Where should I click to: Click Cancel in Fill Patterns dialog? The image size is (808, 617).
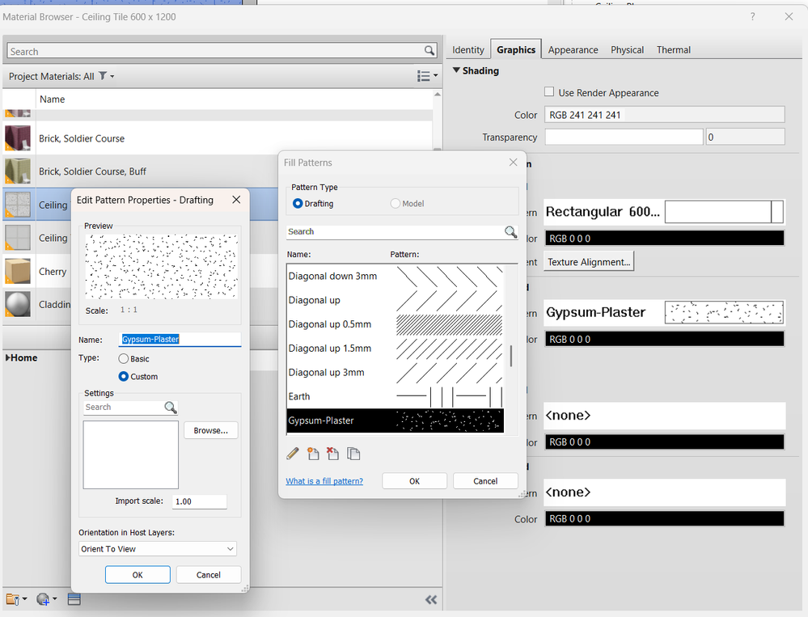pyautogui.click(x=485, y=481)
